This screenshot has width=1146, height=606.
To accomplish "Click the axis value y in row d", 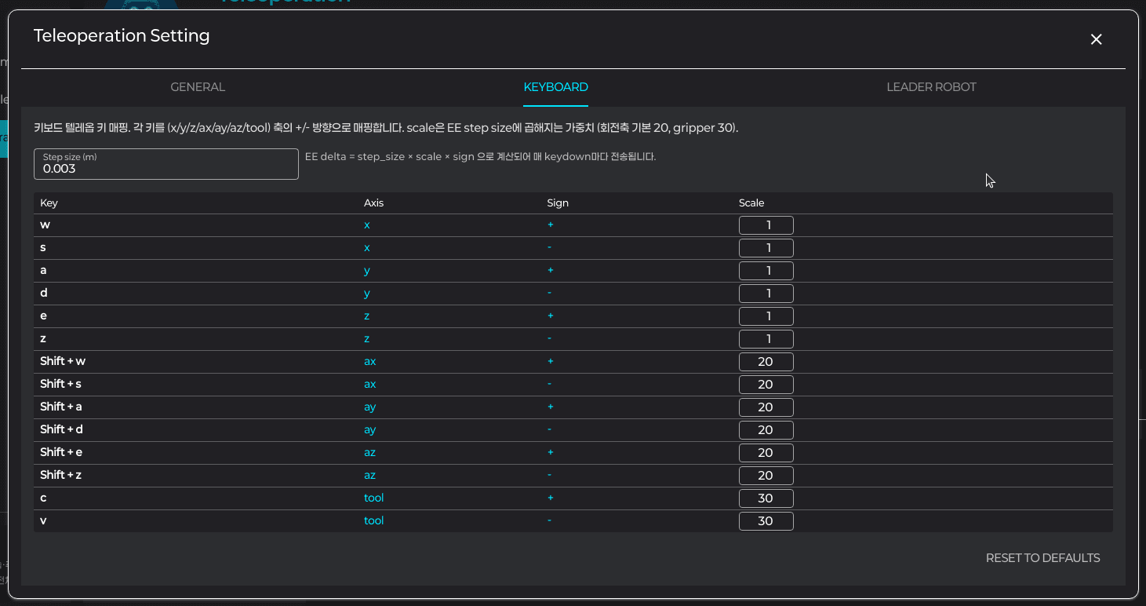I will (x=367, y=294).
